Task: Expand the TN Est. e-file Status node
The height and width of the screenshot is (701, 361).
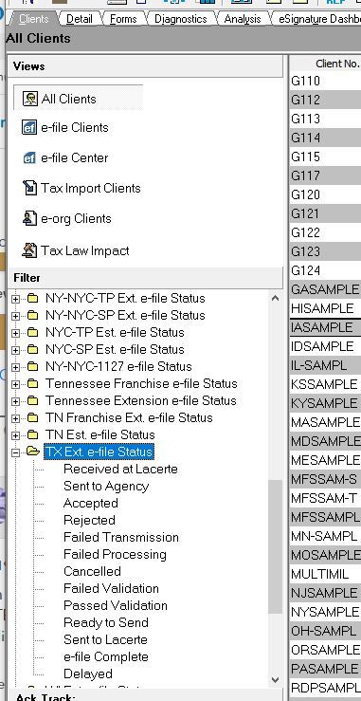Action: 16,435
